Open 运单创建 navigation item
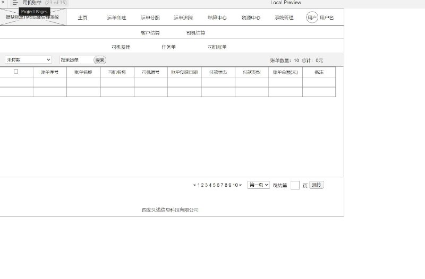425x279 pixels. tap(116, 18)
